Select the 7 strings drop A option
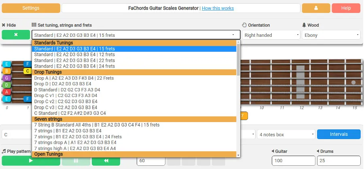Screen dimensions: 364x169 click(x=134, y=143)
